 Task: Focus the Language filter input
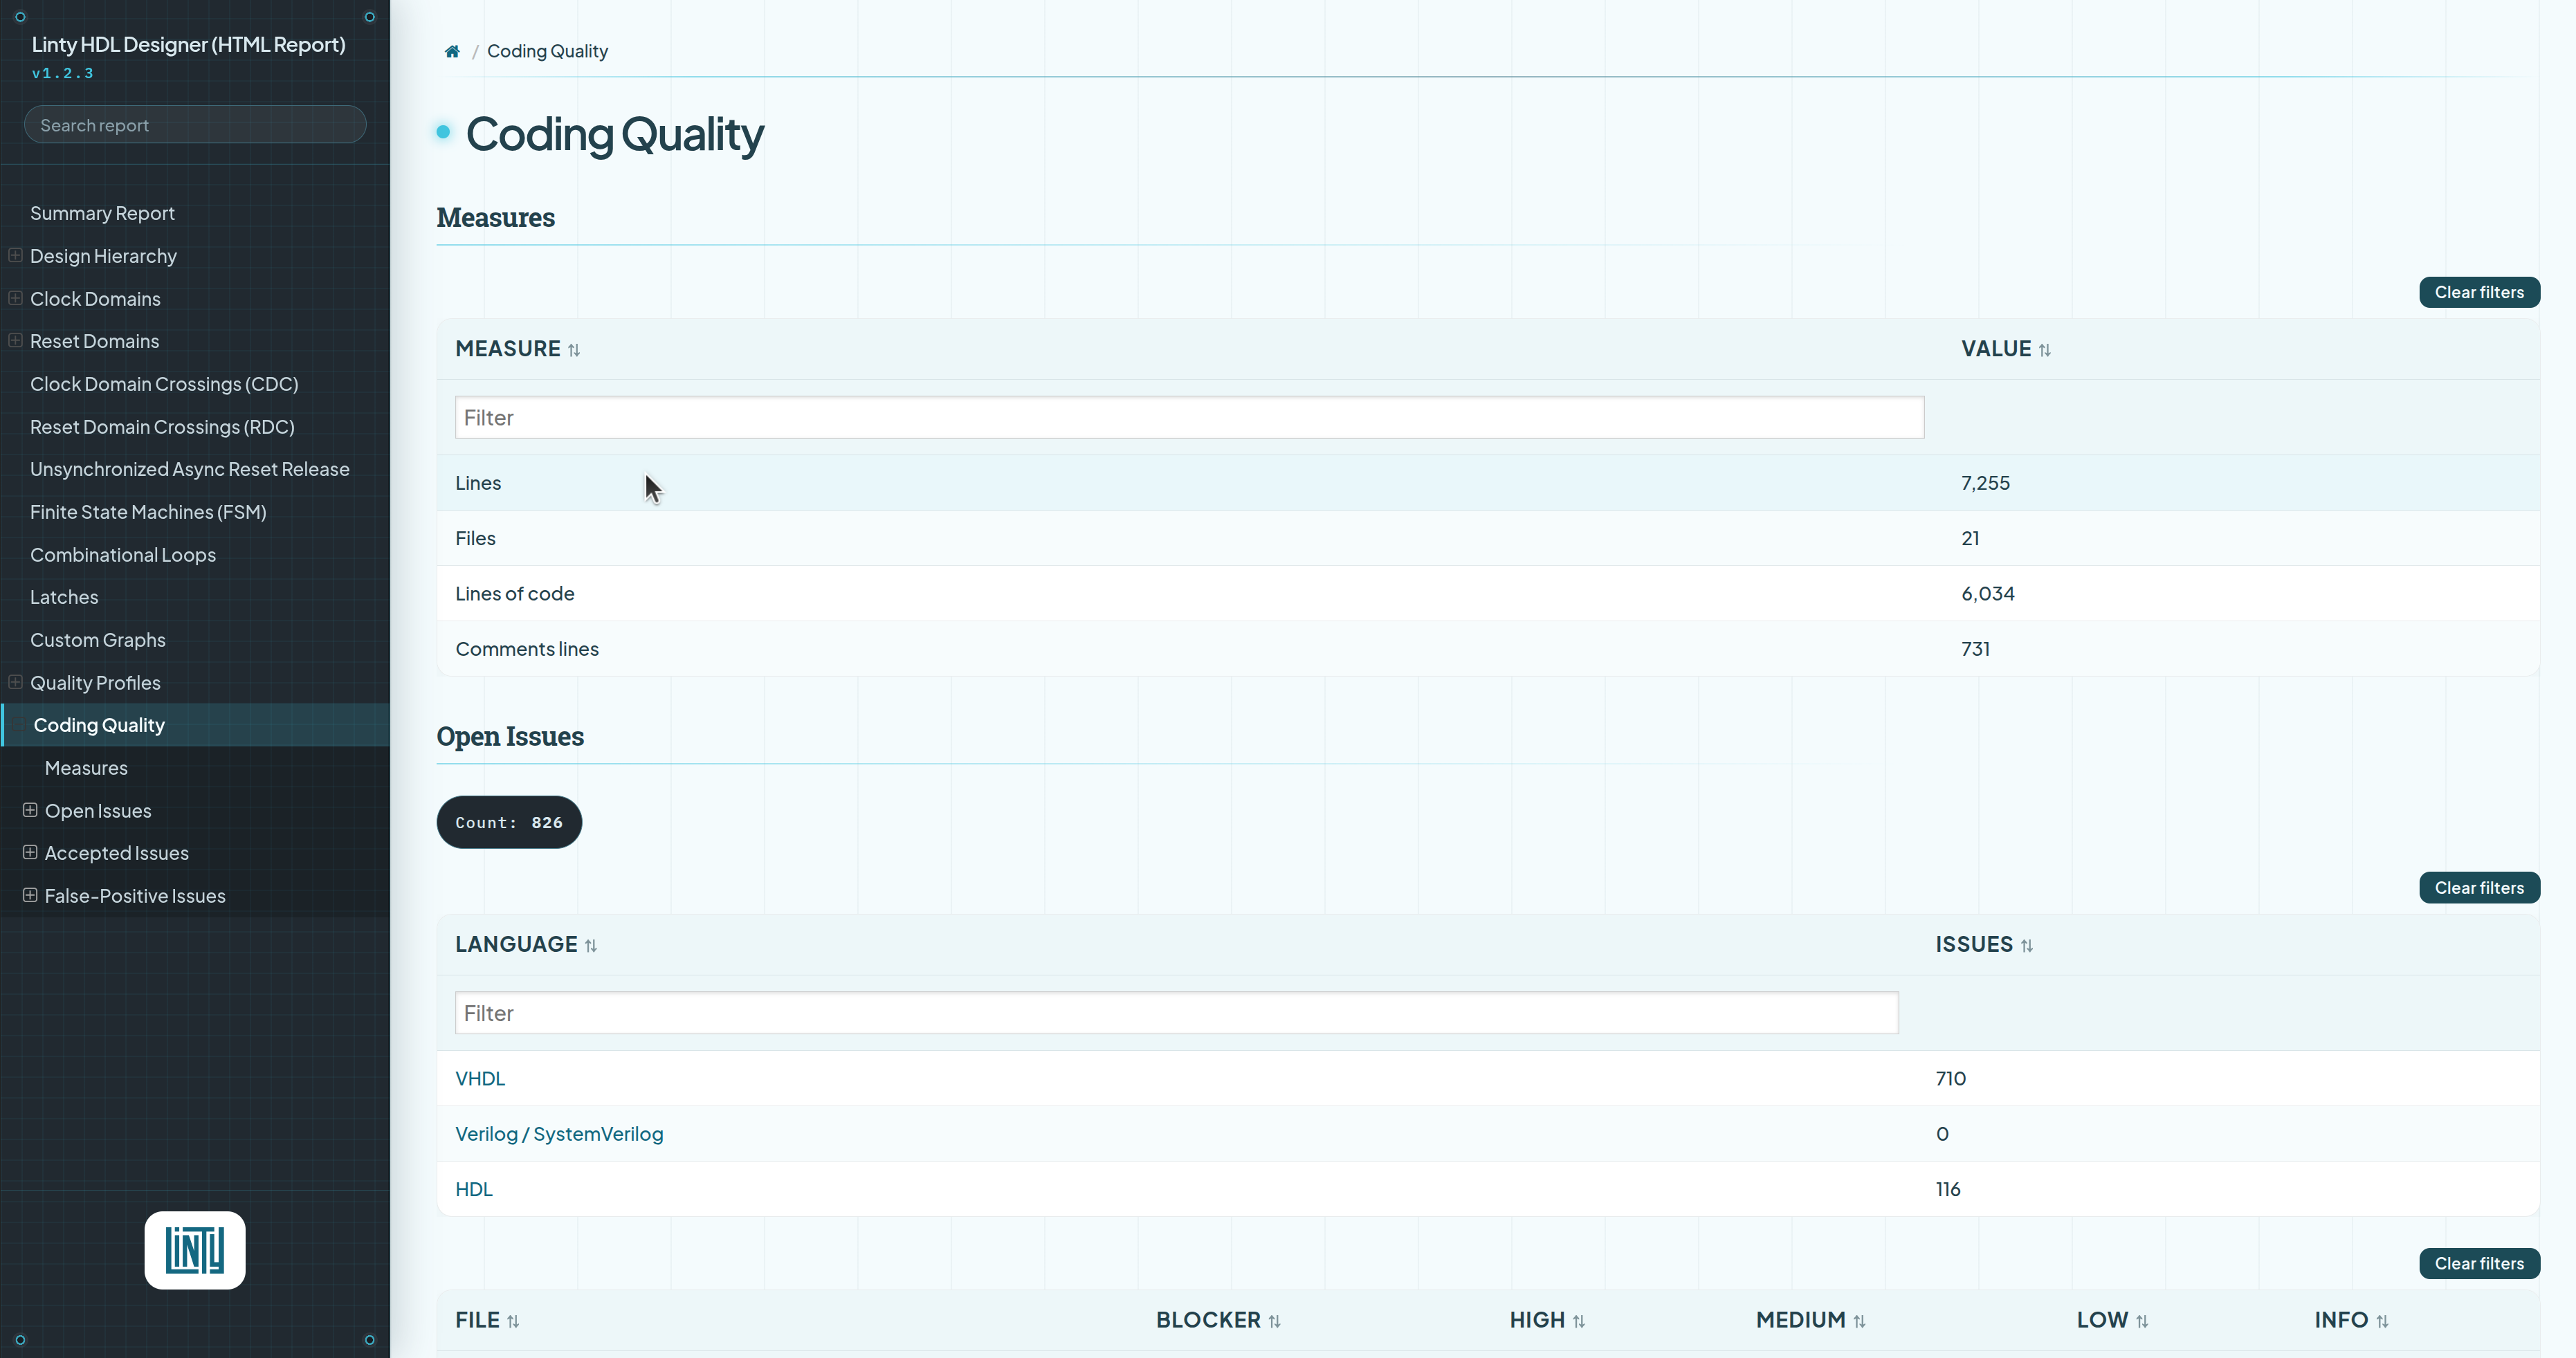coord(1176,1013)
